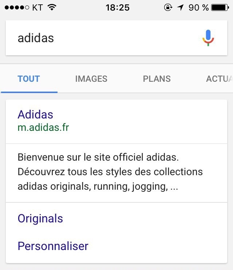
Task: Tap the 18:25 clock in status bar
Action: [x=118, y=8]
